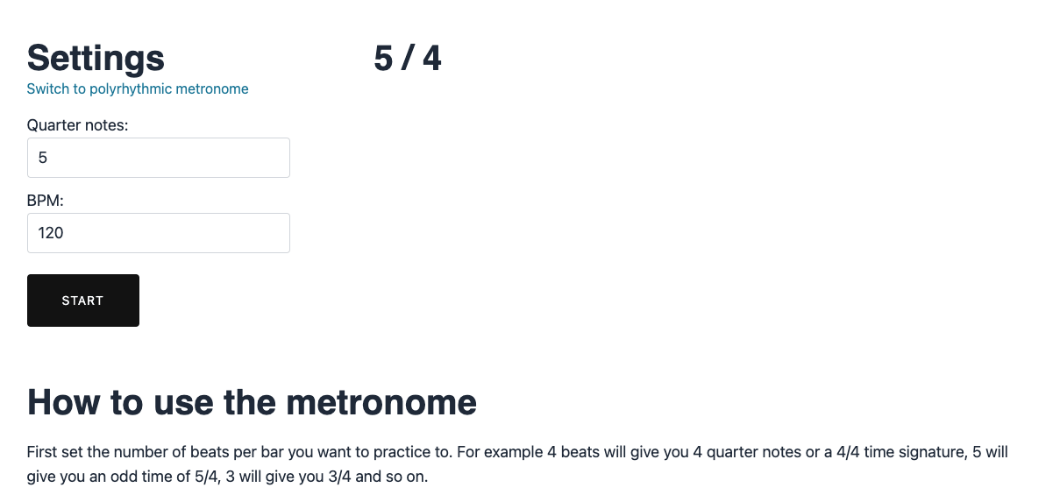The image size is (1053, 502).
Task: Click the START text on the black button
Action: tap(82, 300)
